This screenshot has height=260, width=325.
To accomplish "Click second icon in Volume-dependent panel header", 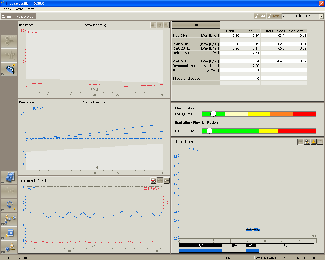I will pos(307,142).
